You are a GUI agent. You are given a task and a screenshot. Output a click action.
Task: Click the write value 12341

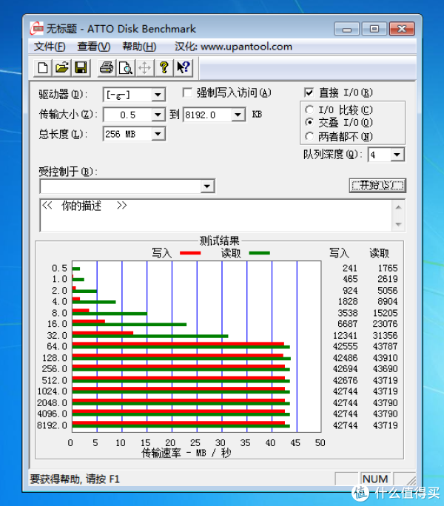tap(345, 335)
